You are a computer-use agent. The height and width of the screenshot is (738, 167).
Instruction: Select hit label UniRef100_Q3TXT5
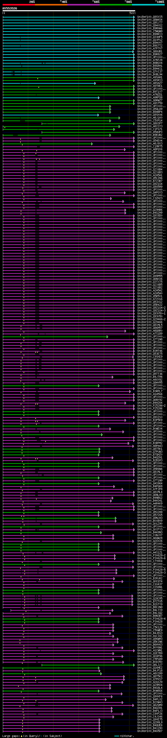point(150,282)
